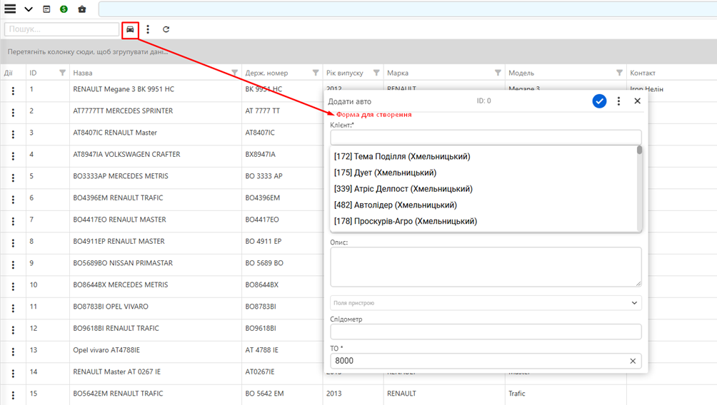Open actions menu for row 1 RENAULT Megane

click(13, 91)
